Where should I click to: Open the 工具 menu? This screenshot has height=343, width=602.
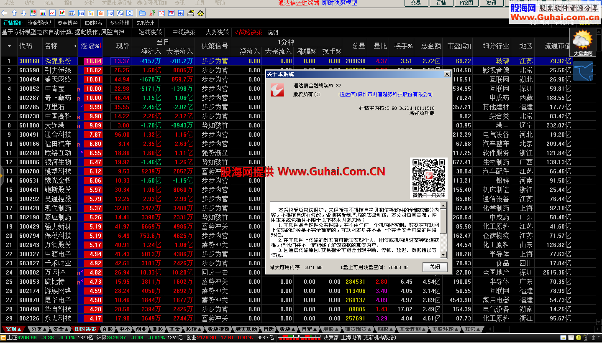point(200,3)
